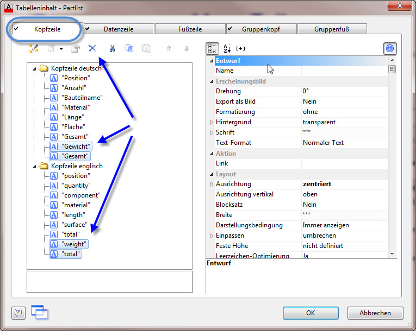
Task: Click the Export als Bild value Nein
Action: click(x=309, y=101)
